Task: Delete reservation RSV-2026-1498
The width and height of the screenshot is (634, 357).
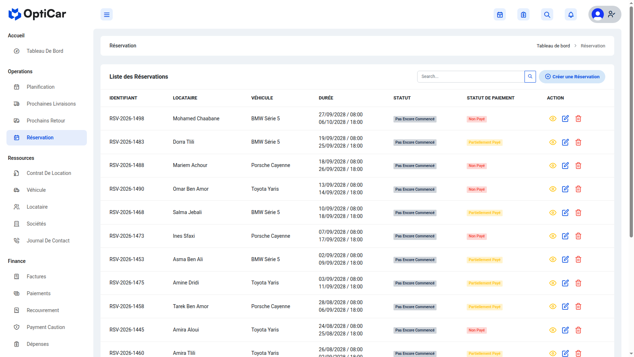Action: (x=578, y=119)
